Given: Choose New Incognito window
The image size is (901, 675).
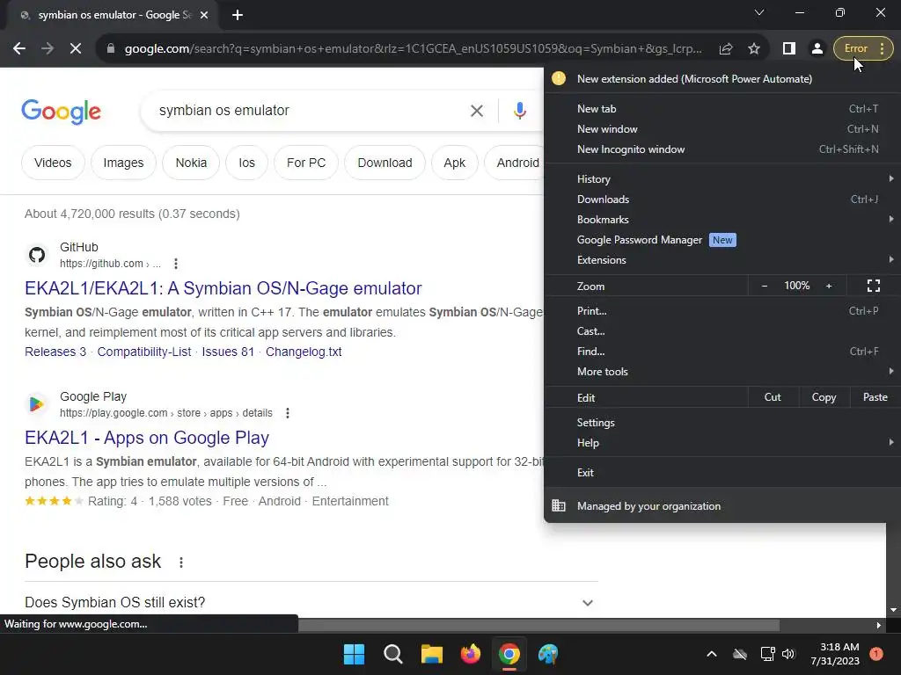Looking at the screenshot, I should click(x=722, y=149).
